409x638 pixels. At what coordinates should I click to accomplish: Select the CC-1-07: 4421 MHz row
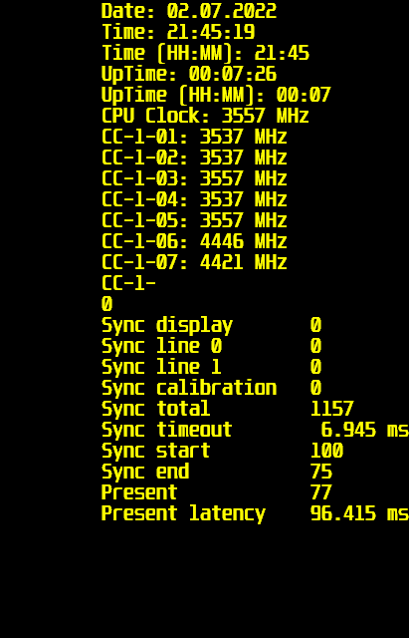tap(194, 262)
